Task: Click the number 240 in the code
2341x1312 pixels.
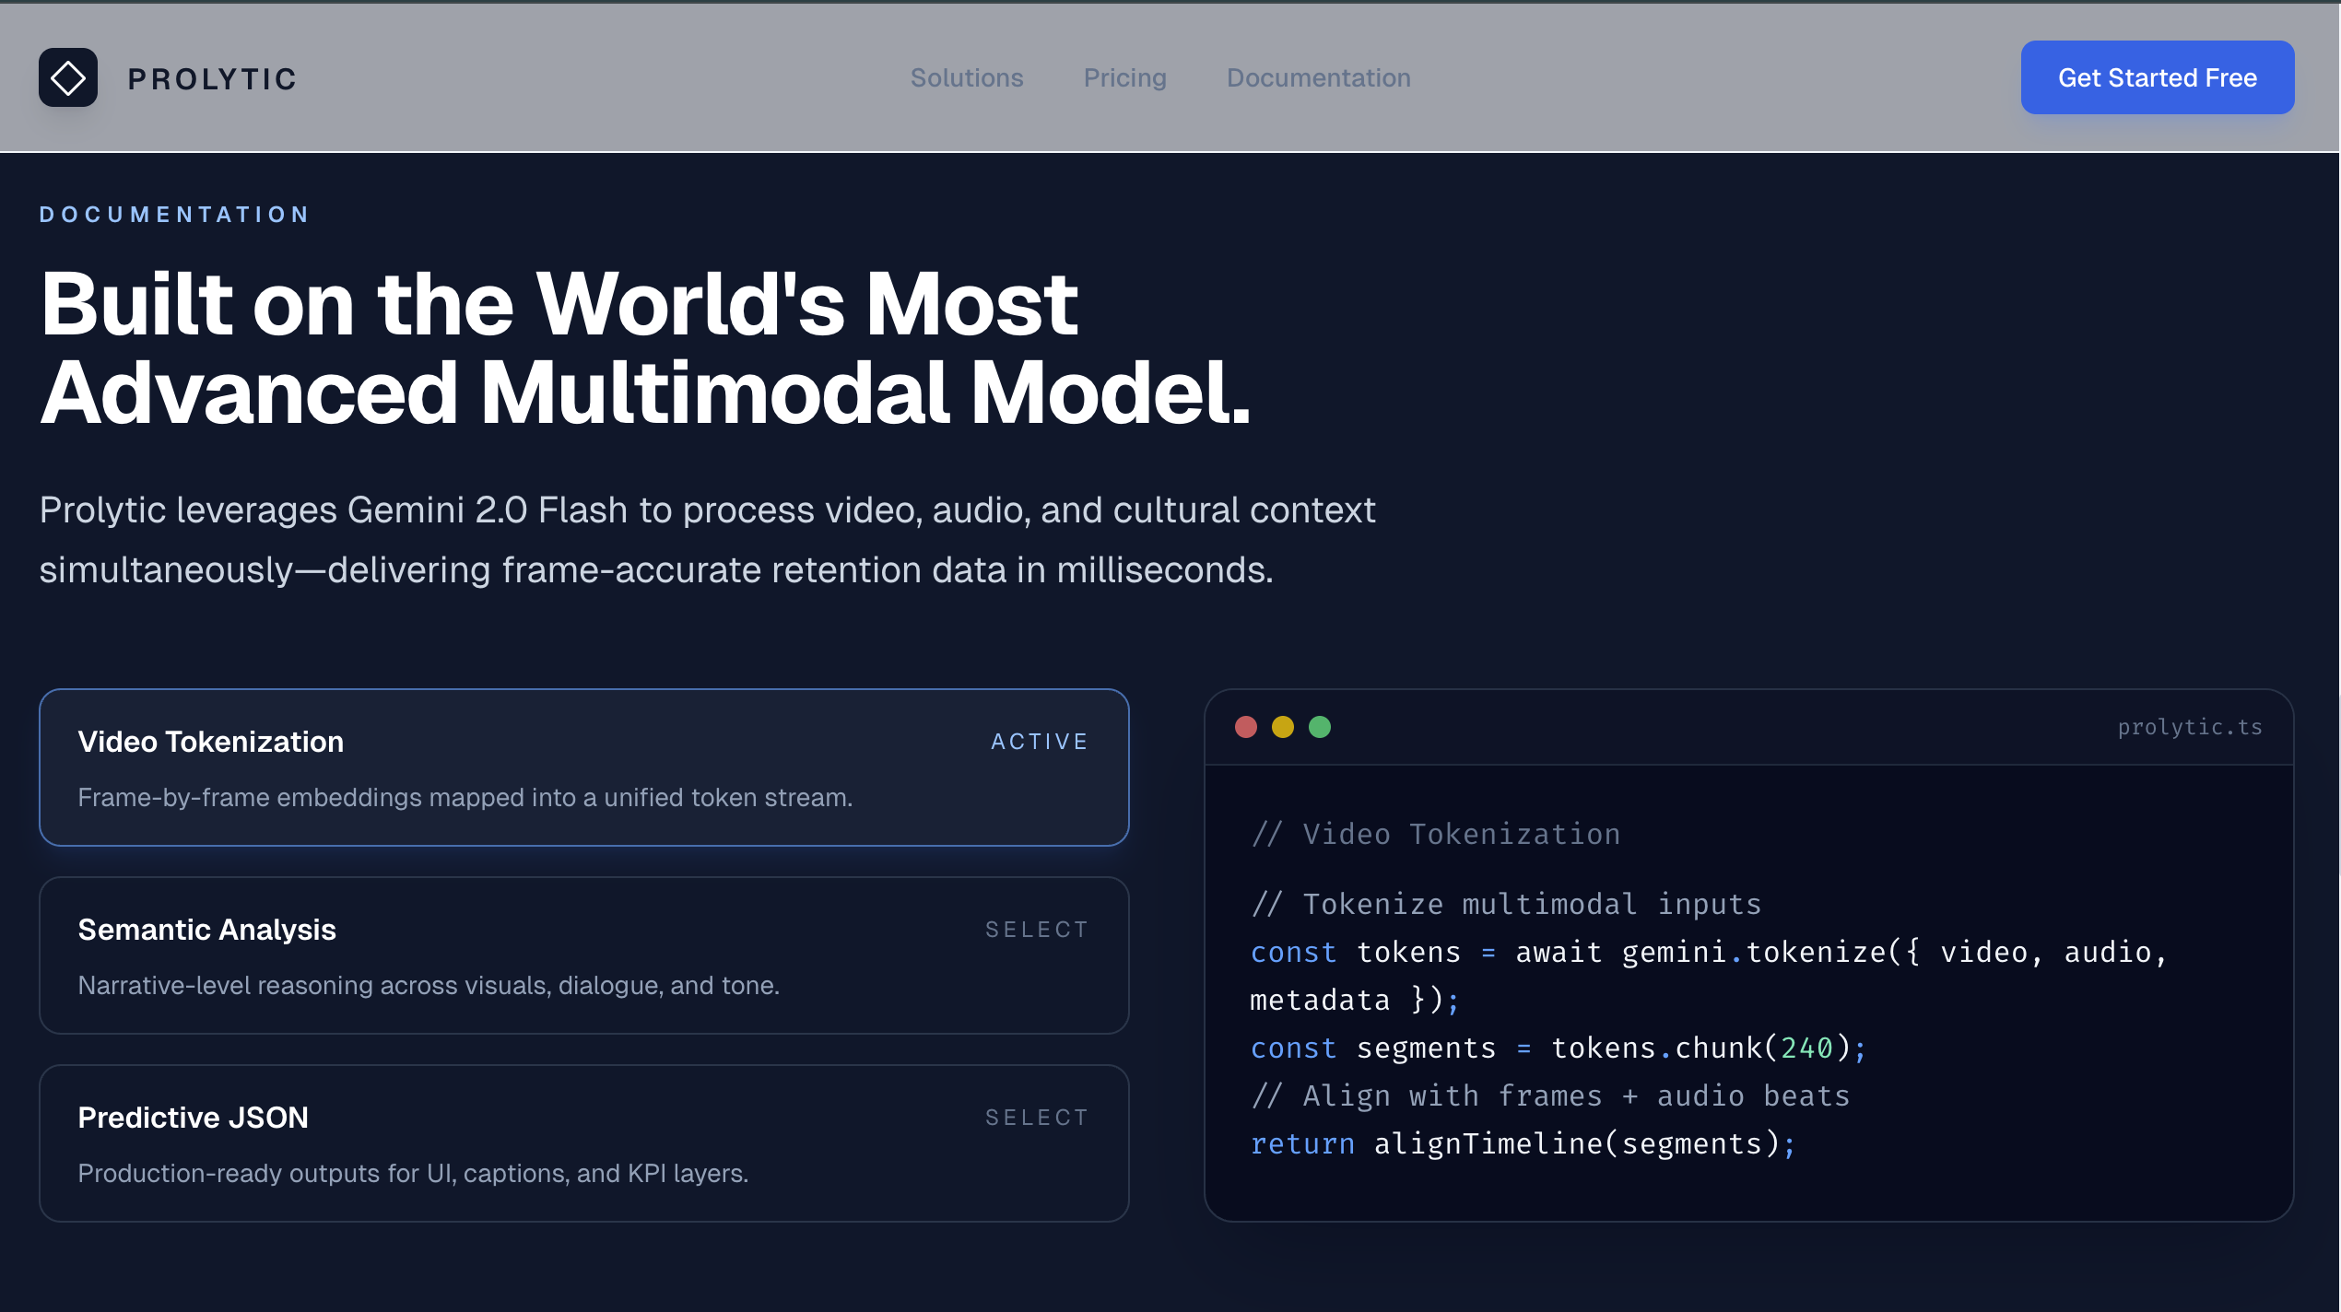Action: 1806,1048
